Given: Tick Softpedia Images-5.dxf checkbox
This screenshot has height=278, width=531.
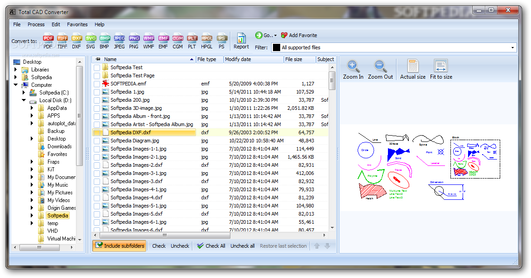Looking at the screenshot, I should (x=97, y=214).
